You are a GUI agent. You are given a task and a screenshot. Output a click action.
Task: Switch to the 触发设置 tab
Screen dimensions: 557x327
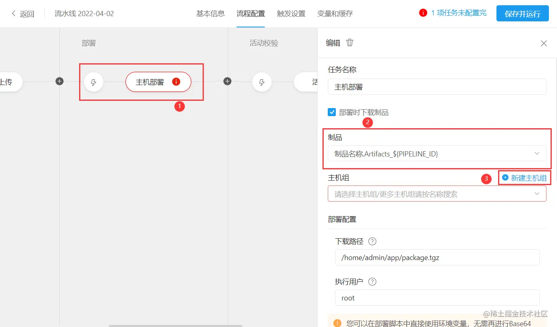tap(291, 13)
